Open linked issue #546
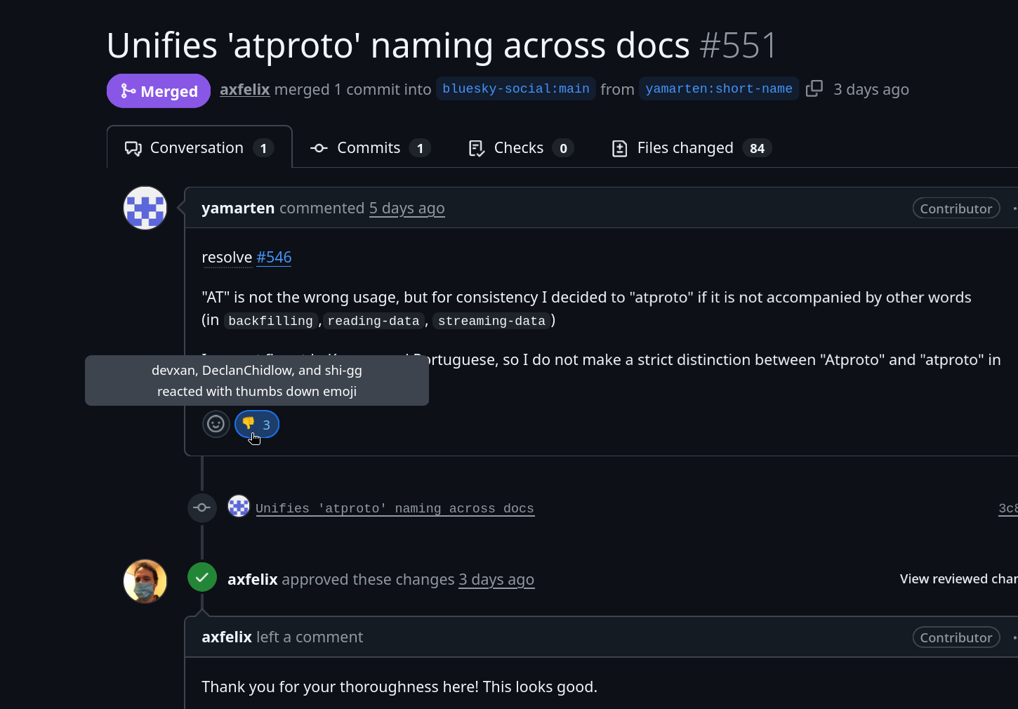1018x709 pixels. [x=274, y=258]
